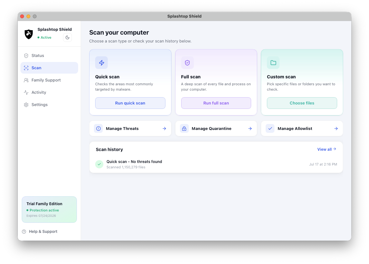Click the arrow on Manage Threats row

tap(164, 129)
